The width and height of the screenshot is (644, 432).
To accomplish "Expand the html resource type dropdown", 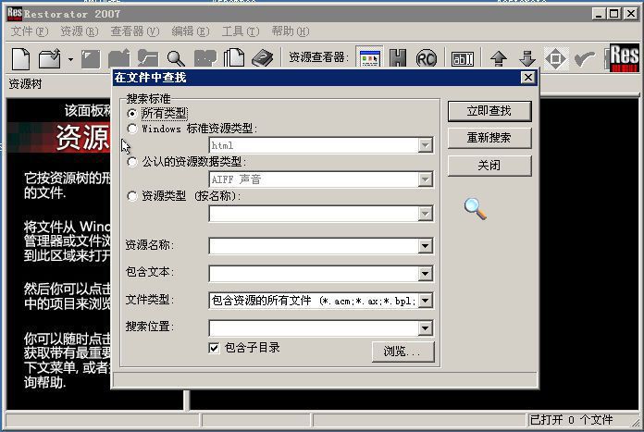I will (426, 145).
